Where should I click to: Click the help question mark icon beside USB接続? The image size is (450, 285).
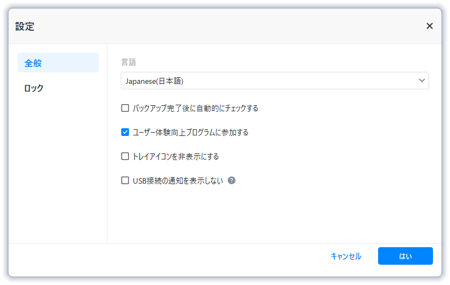[x=232, y=180]
